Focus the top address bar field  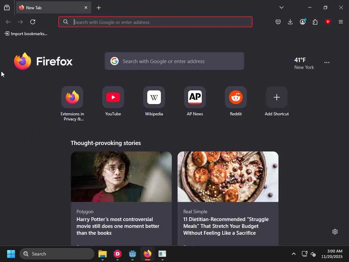click(x=155, y=22)
